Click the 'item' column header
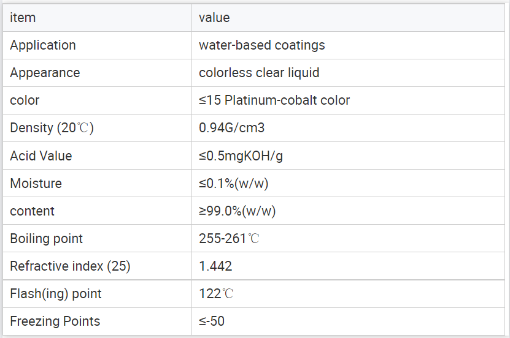This screenshot has width=510, height=338. point(23,18)
